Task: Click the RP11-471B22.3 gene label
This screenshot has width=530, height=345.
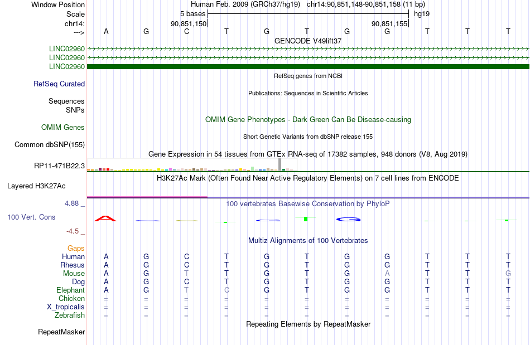Action: pyautogui.click(x=59, y=166)
